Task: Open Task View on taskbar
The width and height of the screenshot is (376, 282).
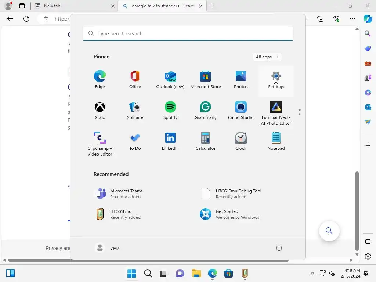Action: pos(163,273)
